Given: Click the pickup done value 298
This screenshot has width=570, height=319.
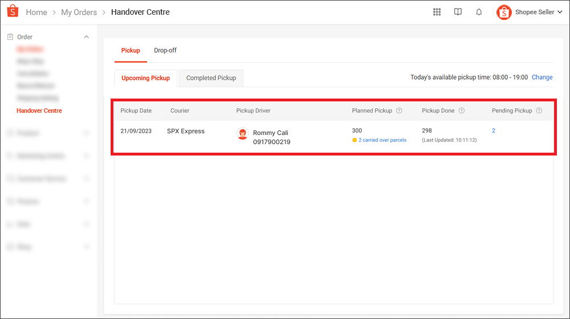Looking at the screenshot, I should (x=427, y=130).
